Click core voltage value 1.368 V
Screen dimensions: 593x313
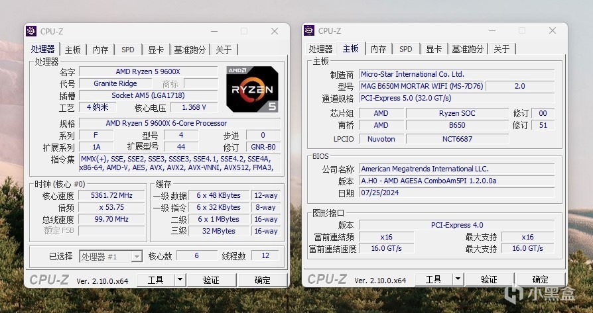[x=194, y=107]
